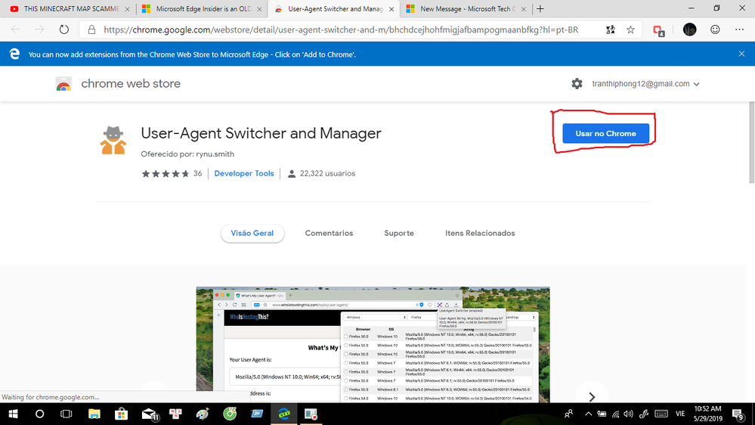This screenshot has width=755, height=425.
Task: Open Cortana search circle
Action: pyautogui.click(x=39, y=414)
